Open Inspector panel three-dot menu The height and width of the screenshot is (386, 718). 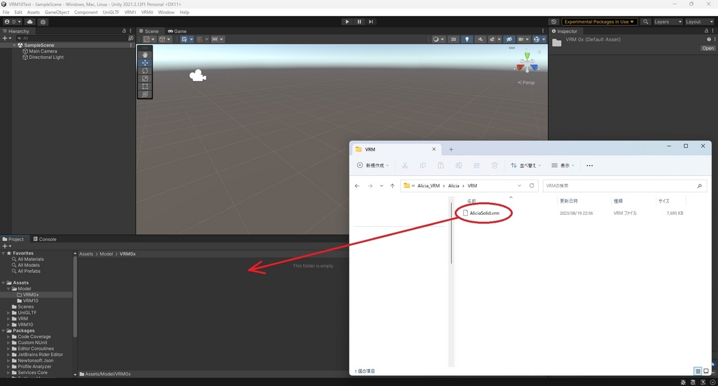[x=714, y=31]
